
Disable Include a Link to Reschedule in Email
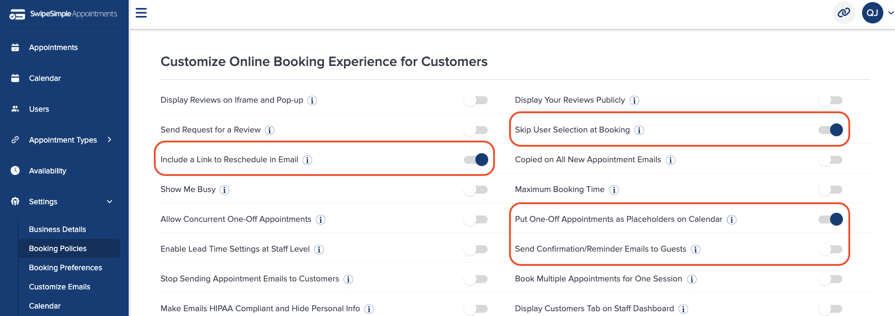tap(475, 160)
